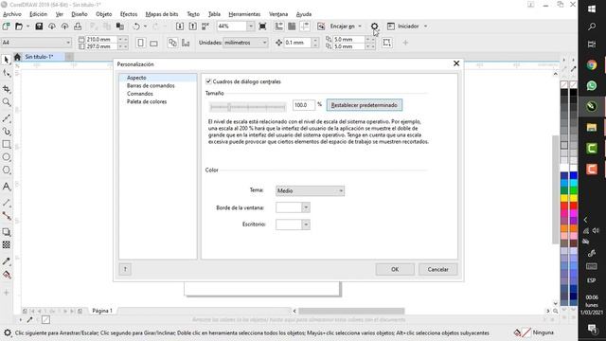The height and width of the screenshot is (341, 606).
Task: Select the Transparency checkerboard tool
Action: (x=7, y=244)
